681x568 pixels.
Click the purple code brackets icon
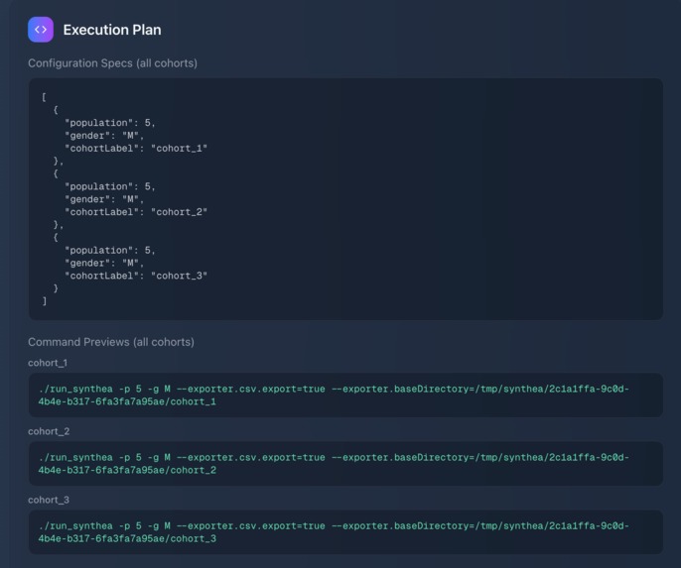[41, 30]
